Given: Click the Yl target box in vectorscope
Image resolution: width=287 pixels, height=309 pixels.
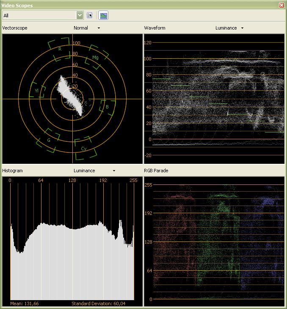Looking at the screenshot, I should 37,90.
